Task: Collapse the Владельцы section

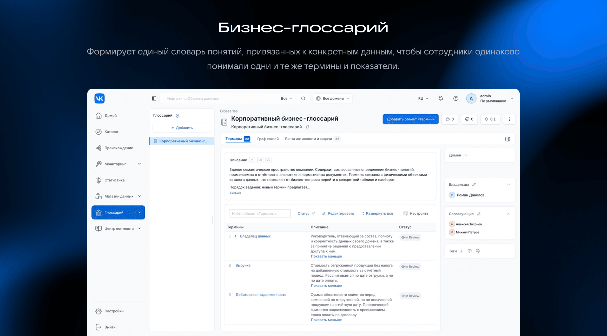Action: click(509, 185)
